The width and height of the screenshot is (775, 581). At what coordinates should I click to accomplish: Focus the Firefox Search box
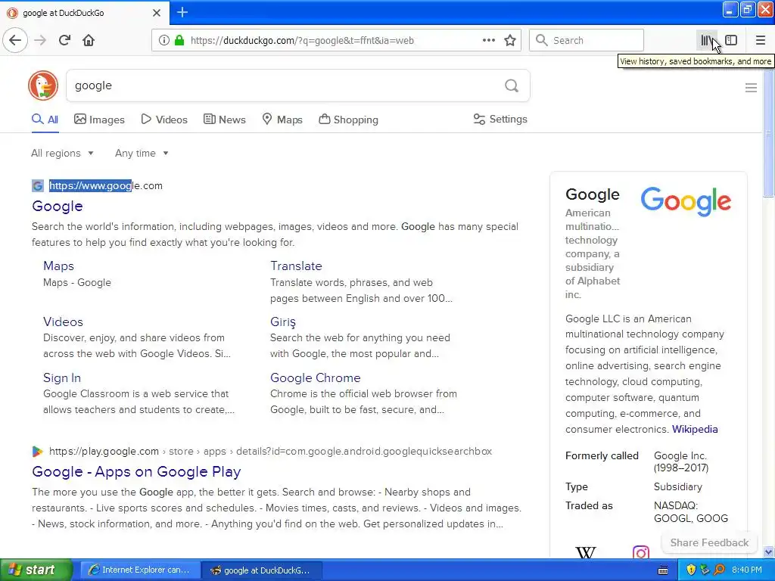click(587, 40)
